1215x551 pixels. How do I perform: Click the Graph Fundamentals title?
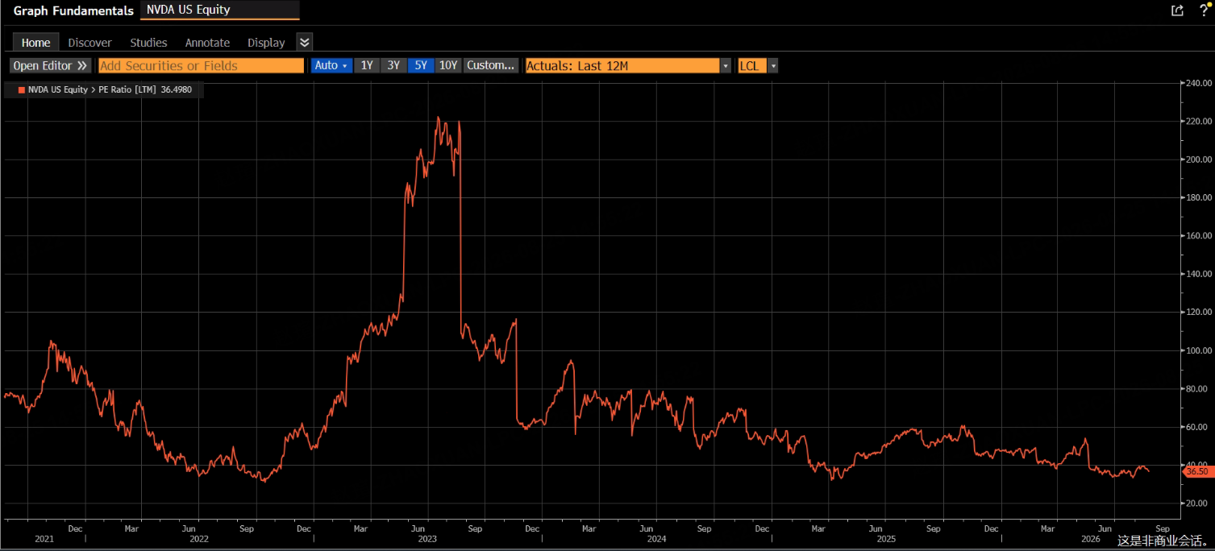point(73,10)
